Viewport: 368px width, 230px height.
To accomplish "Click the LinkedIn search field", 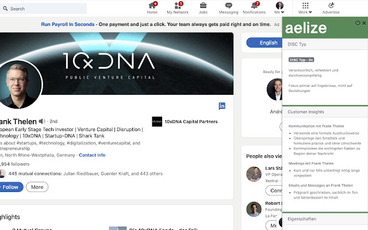I will 44,9.
